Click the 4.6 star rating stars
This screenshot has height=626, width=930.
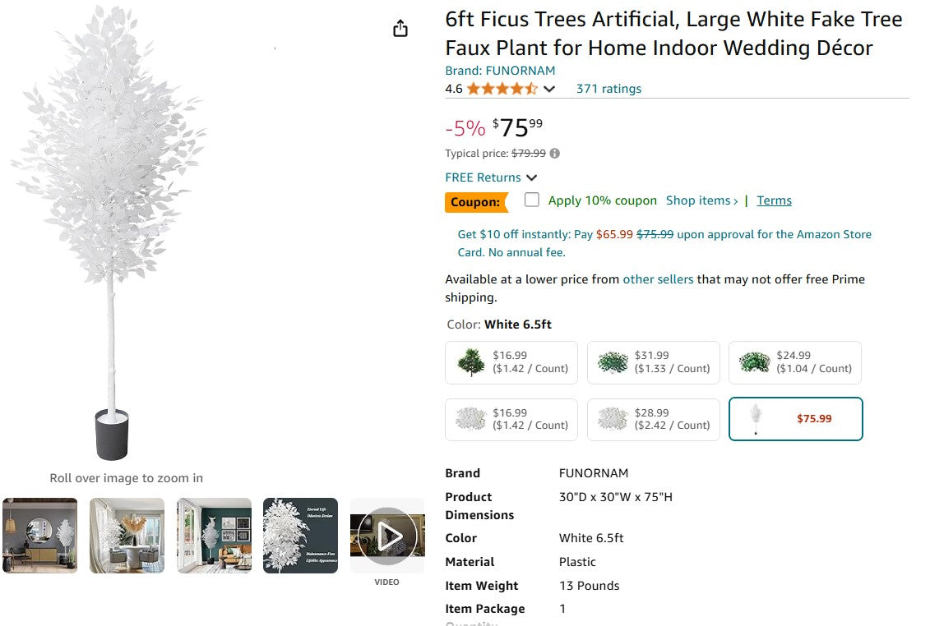pos(502,88)
